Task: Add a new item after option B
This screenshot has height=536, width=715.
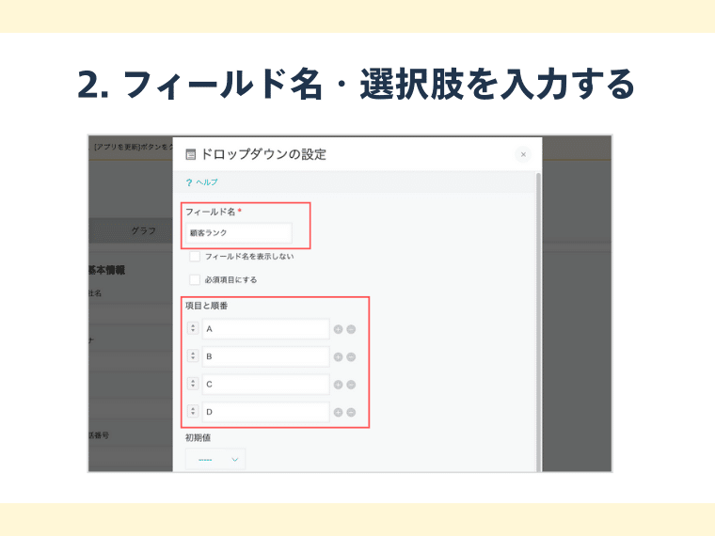Action: point(338,357)
